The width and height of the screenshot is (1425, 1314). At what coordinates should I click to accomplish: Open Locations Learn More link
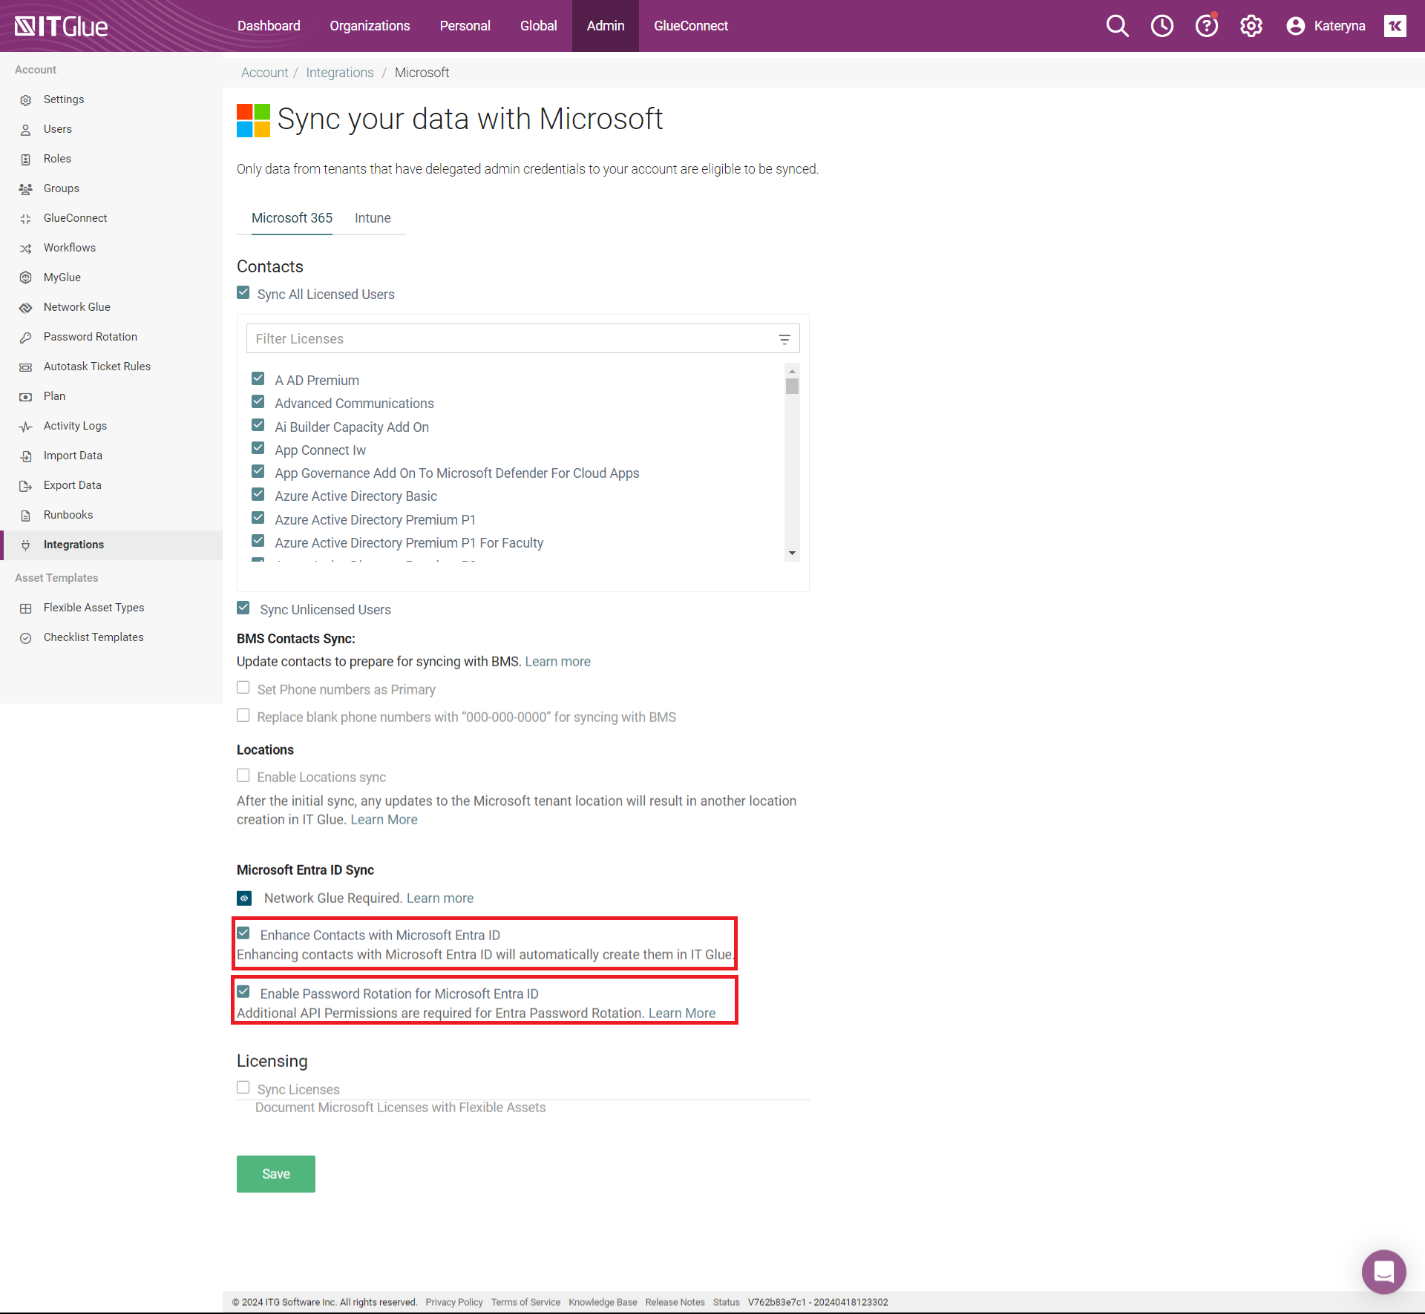point(384,820)
